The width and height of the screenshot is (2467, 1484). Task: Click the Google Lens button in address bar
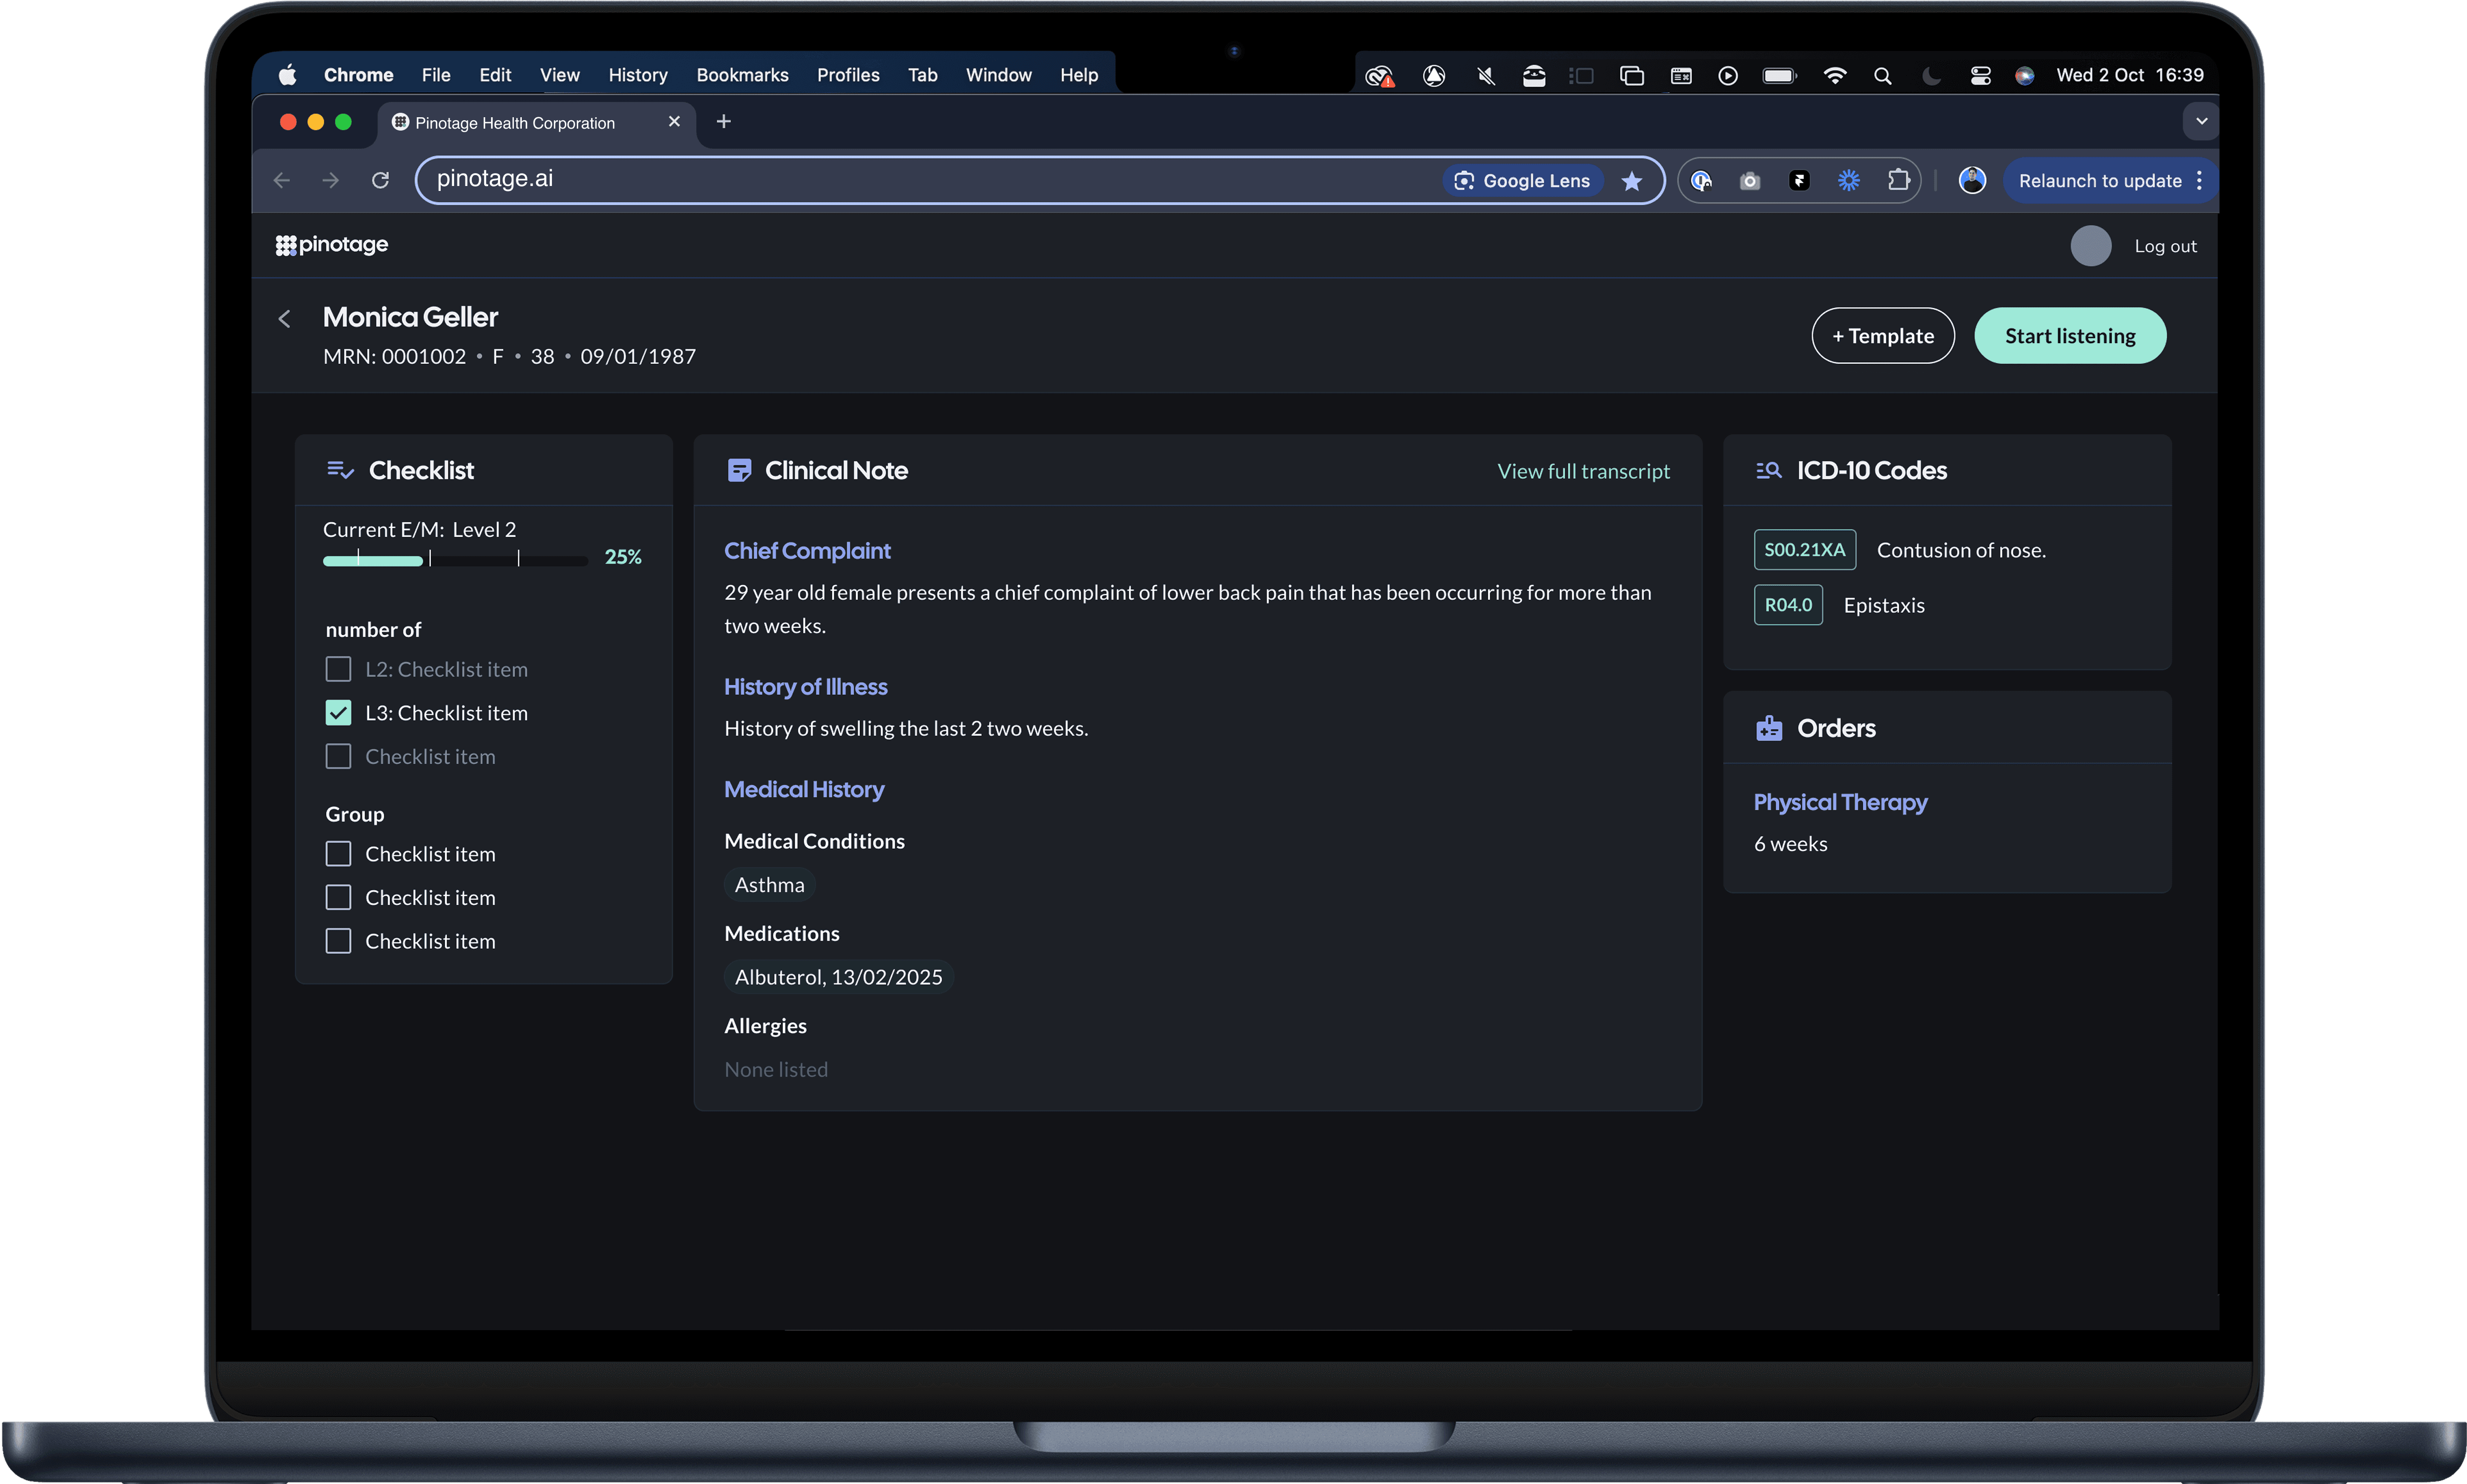pyautogui.click(x=1522, y=181)
